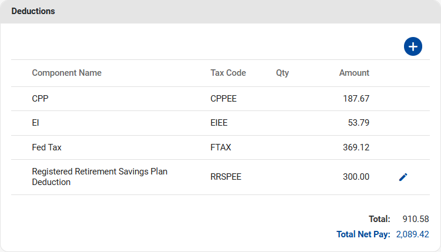This screenshot has width=441, height=252.
Task: Click the CPPEE tax code
Action: pos(223,99)
